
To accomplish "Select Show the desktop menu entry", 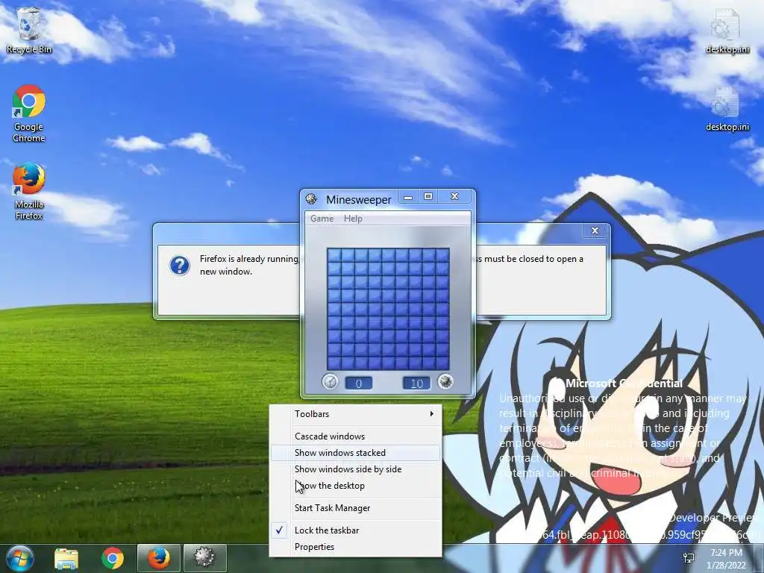I will click(356, 486).
